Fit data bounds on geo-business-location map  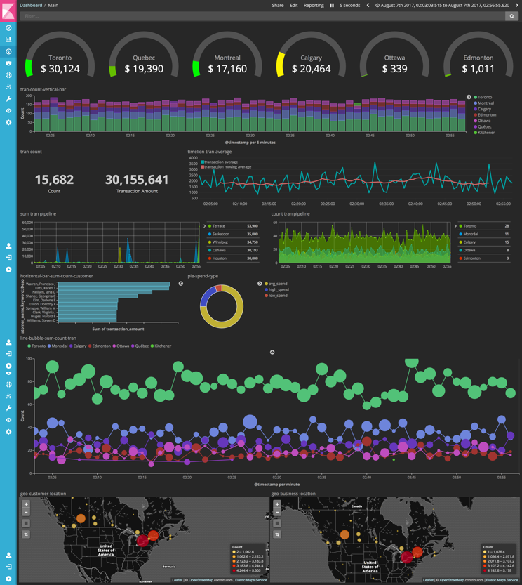(x=277, y=523)
